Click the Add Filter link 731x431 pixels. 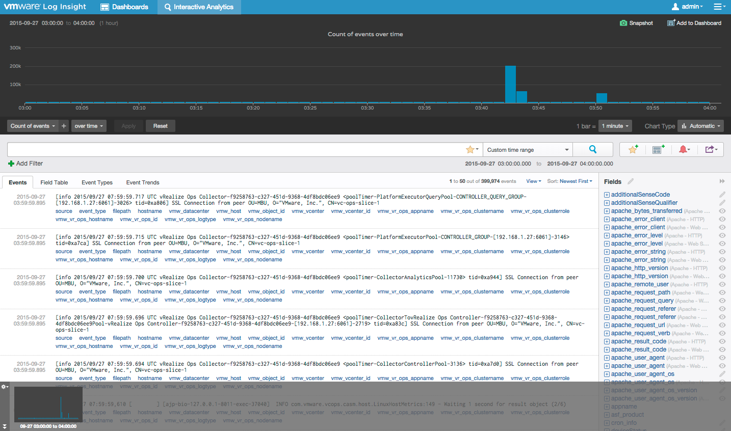(x=25, y=164)
